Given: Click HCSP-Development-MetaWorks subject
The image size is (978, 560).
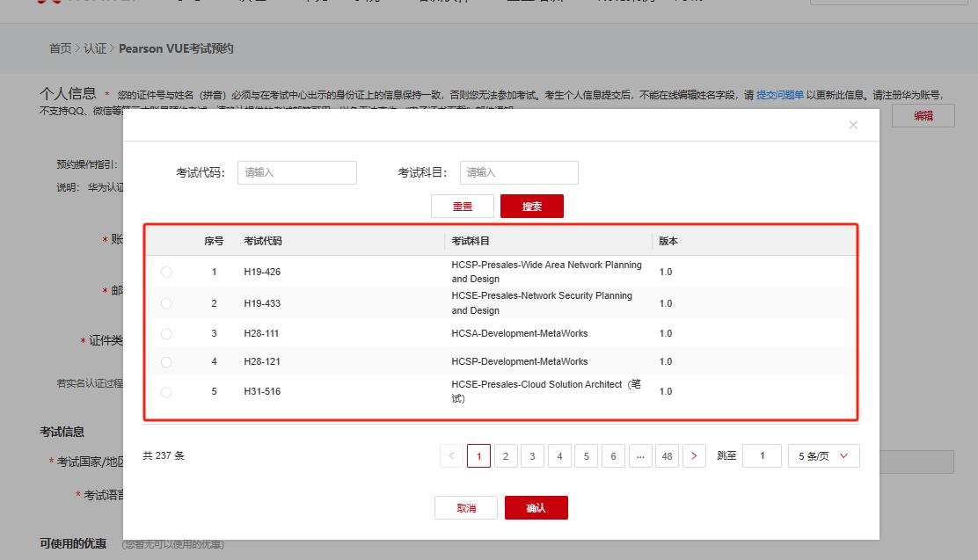Looking at the screenshot, I should (x=520, y=361).
